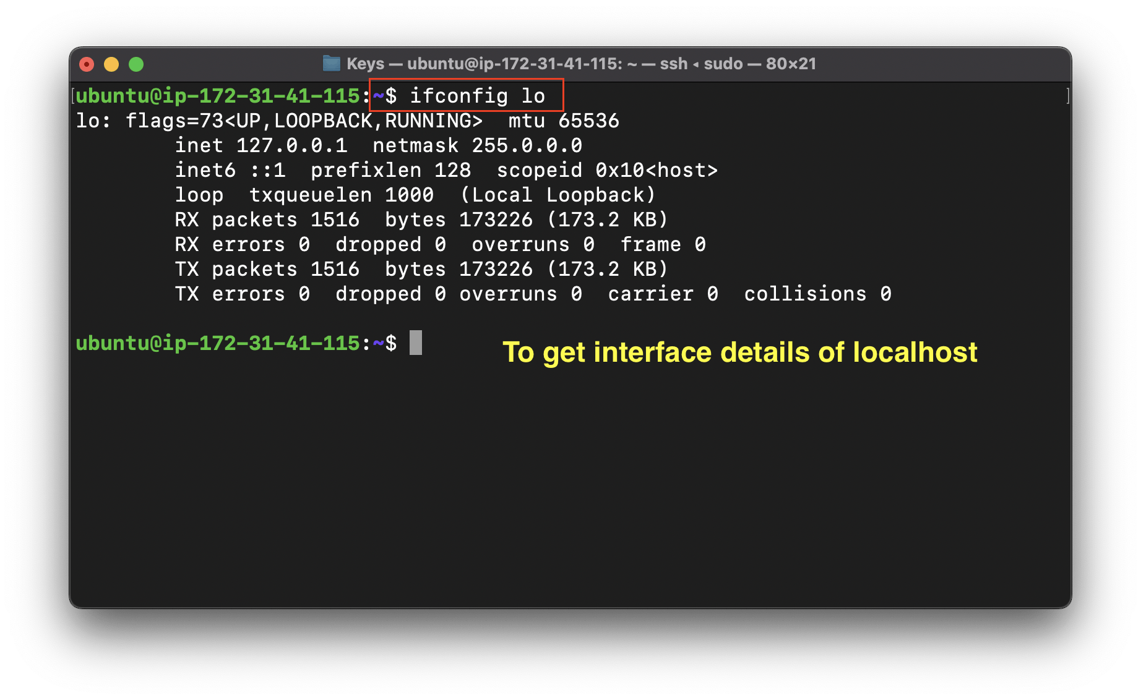This screenshot has height=700, width=1141.
Task: Click the TX errors 0 text
Action: coord(242,294)
